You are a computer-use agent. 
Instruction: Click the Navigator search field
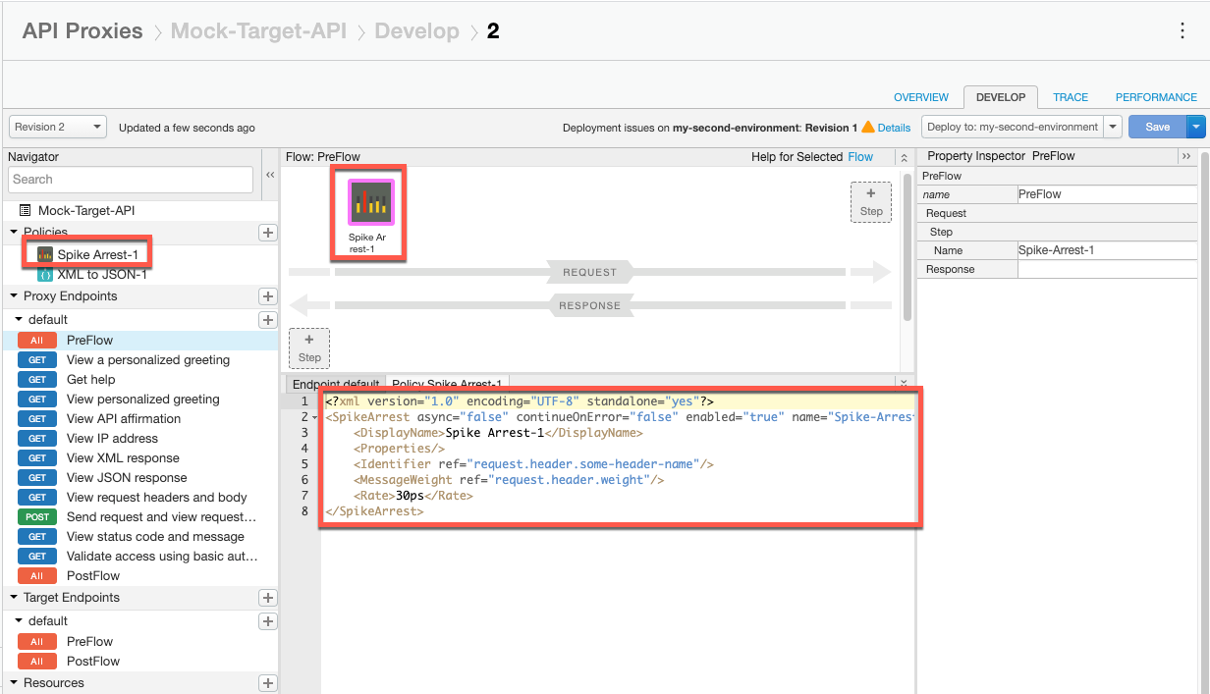[130, 180]
